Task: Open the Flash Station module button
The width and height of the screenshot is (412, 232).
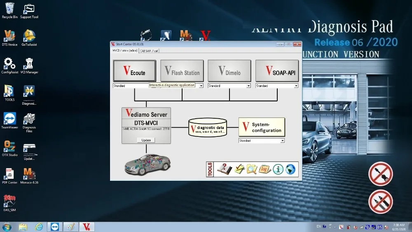Action: (182, 71)
